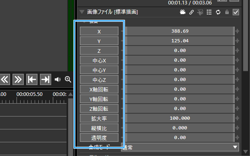
Task: Click the Z軸回転 label button
Action: click(99, 108)
